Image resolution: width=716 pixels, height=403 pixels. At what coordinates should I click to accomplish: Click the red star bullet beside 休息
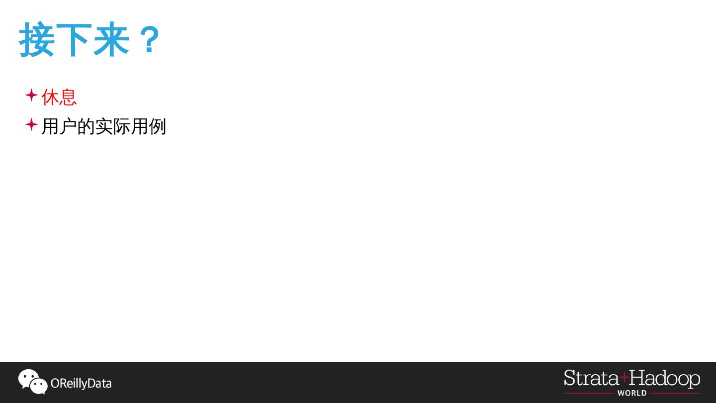click(31, 95)
